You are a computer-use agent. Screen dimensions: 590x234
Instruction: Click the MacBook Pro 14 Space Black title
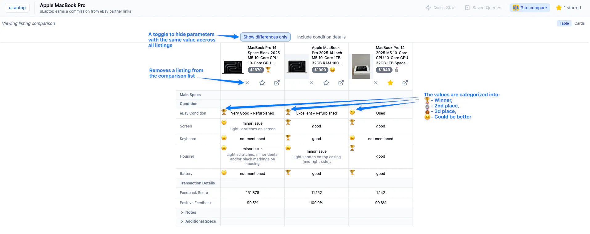point(264,55)
